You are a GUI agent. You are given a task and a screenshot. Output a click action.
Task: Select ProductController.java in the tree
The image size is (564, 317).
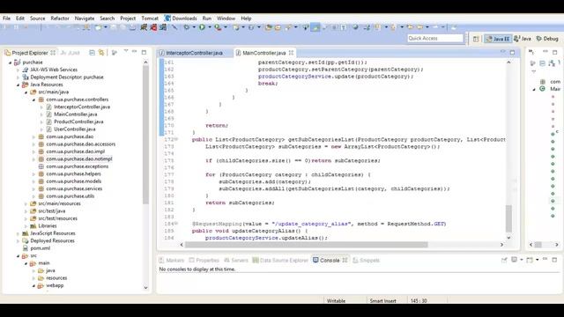(78, 122)
